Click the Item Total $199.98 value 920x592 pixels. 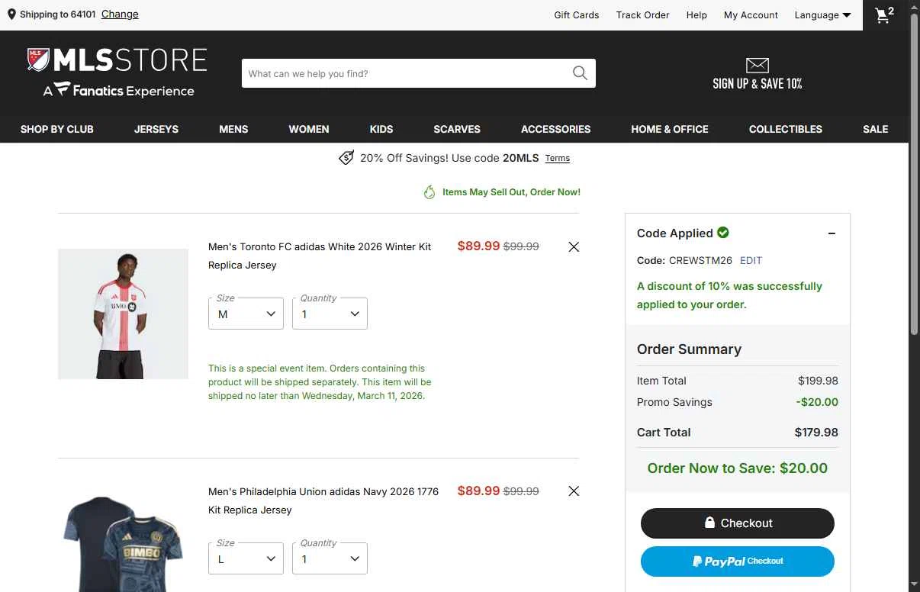pos(818,381)
